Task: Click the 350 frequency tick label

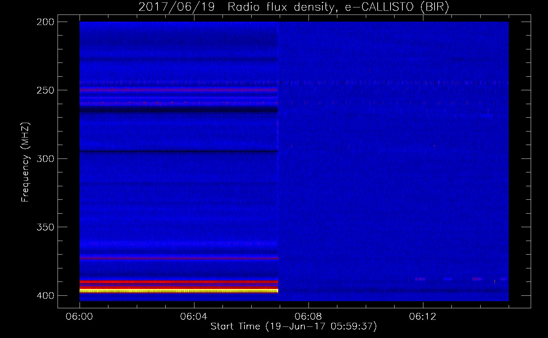Action: click(45, 227)
